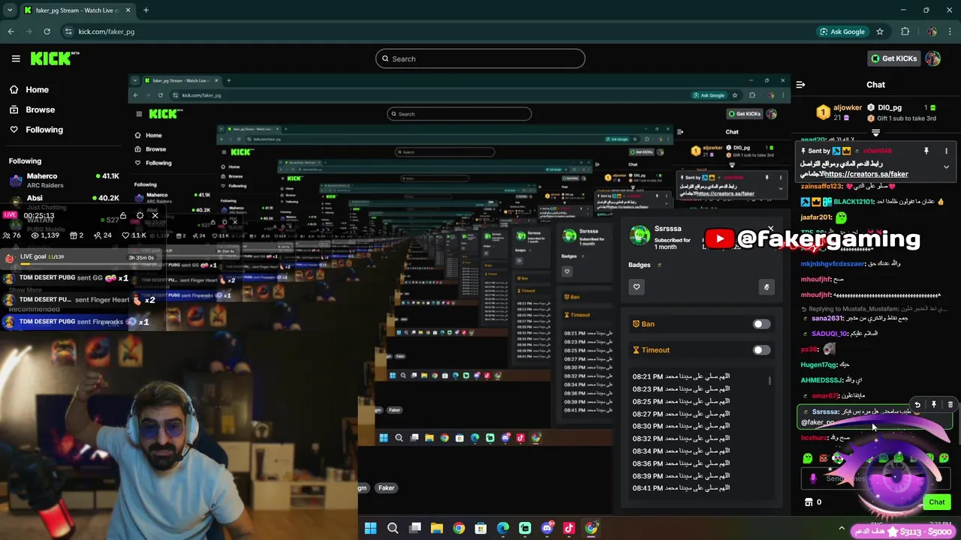Delete the Ssrsssa chat message

pyautogui.click(x=950, y=405)
